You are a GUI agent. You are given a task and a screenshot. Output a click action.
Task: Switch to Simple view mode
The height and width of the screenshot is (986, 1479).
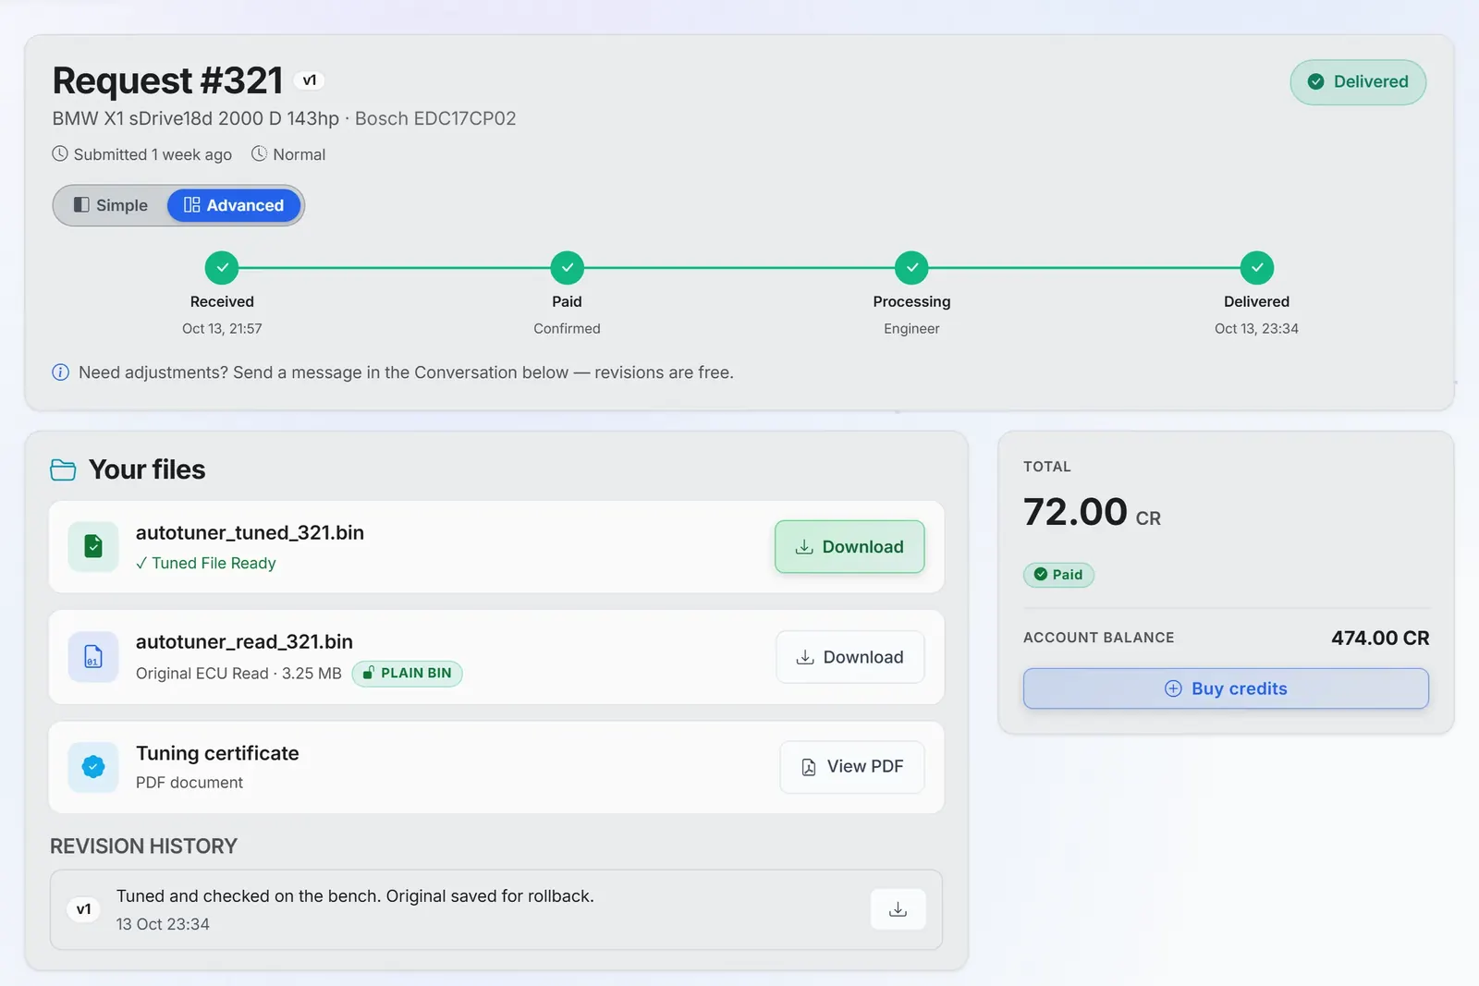coord(111,205)
